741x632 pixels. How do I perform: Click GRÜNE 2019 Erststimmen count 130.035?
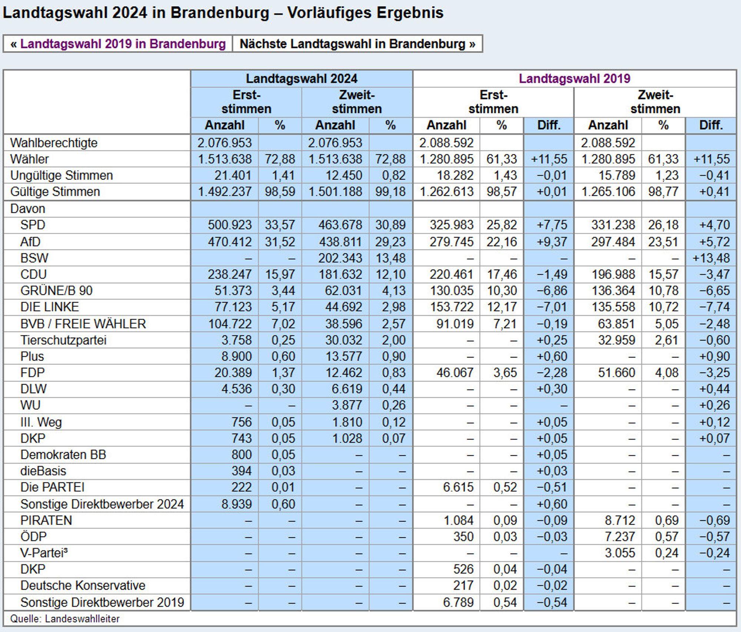click(x=452, y=290)
